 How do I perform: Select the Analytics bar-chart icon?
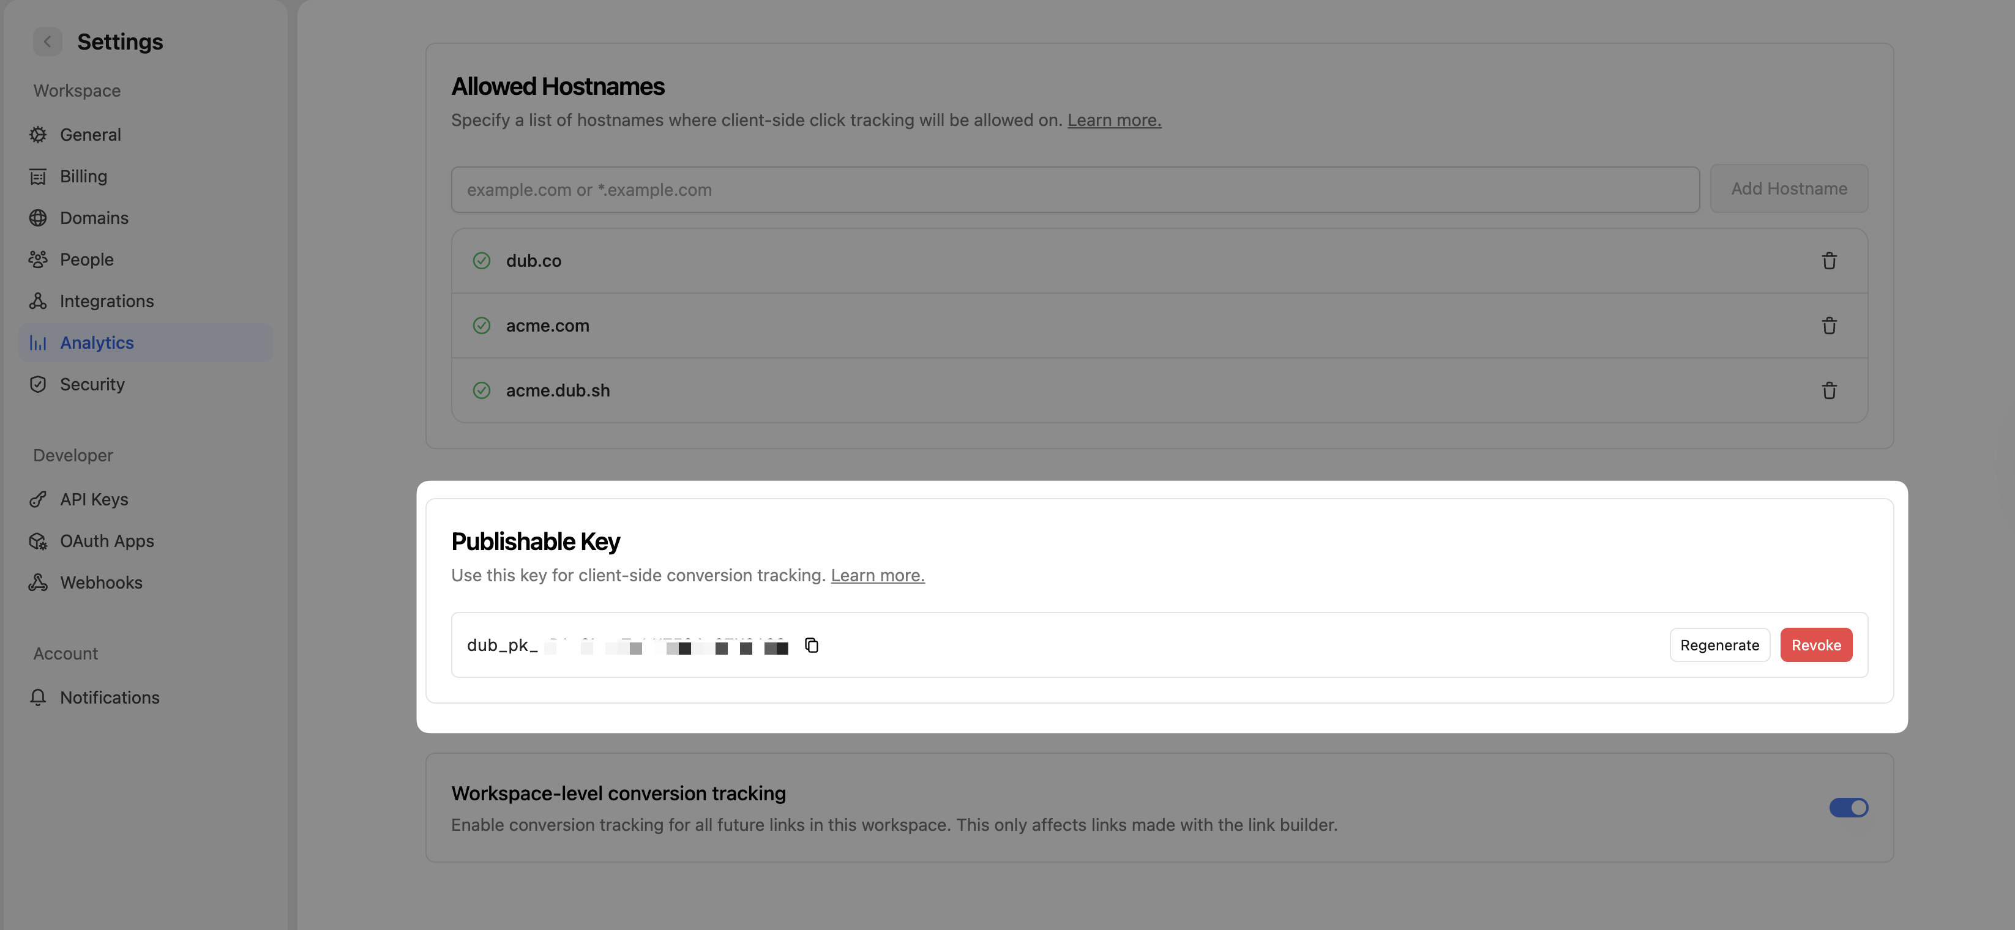tap(39, 343)
